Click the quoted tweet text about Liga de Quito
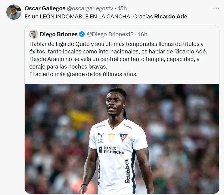The width and height of the screenshot is (224, 195). (118, 59)
